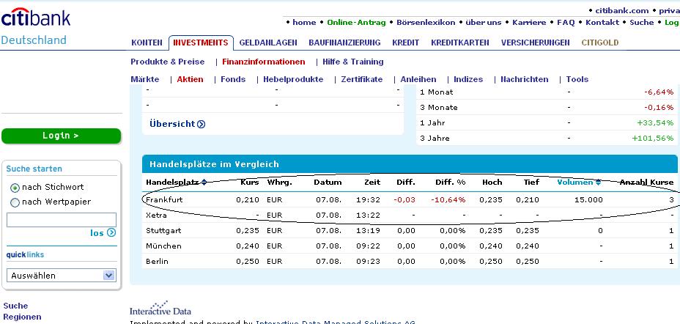Viewport: 680px width, 324px height.
Task: Click the +33,54% performance value
Action: [655, 122]
